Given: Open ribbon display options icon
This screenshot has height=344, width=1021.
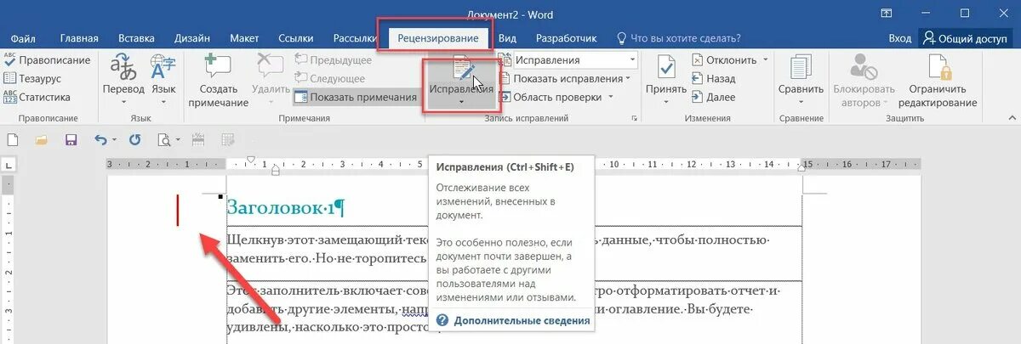Looking at the screenshot, I should pos(887,14).
